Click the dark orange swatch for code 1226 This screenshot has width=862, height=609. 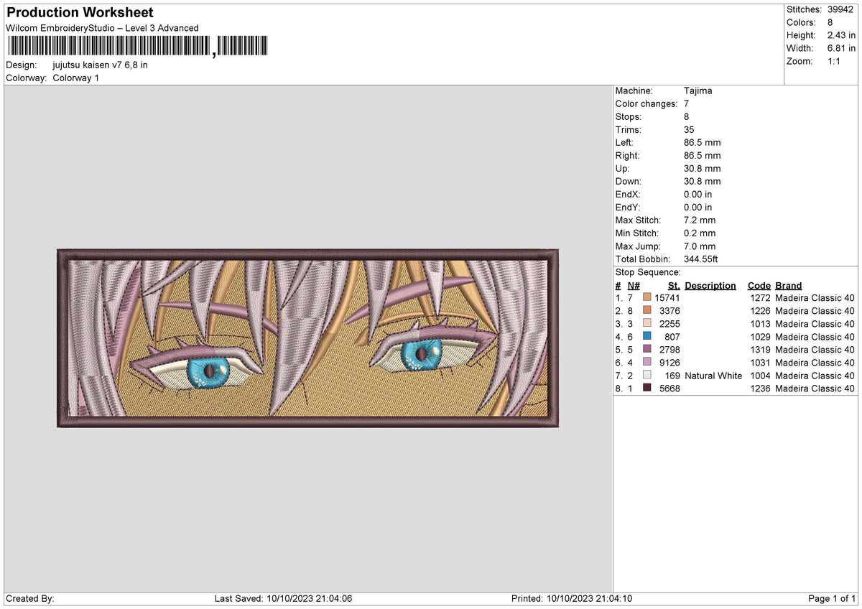click(647, 311)
